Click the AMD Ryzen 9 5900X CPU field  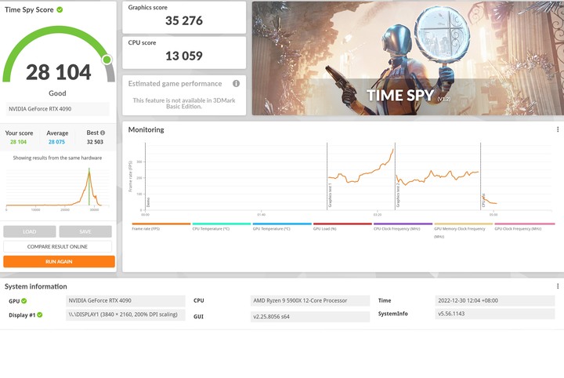(x=310, y=300)
